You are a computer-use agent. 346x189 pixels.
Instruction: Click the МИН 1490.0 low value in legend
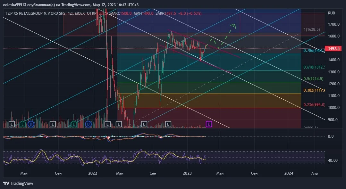tap(143, 13)
